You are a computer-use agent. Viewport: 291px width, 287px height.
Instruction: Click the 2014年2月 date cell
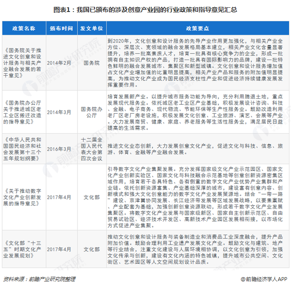point(60,62)
